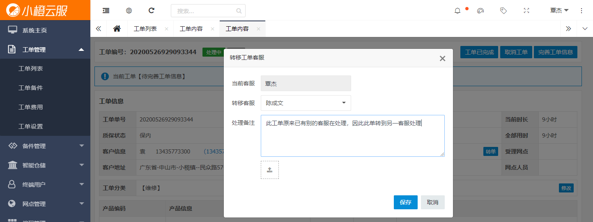Click the search magnifier icon
Image resolution: width=593 pixels, height=222 pixels.
coord(239,11)
